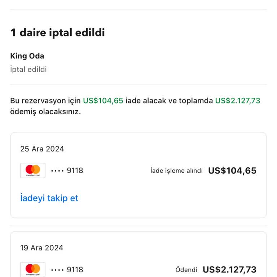Click card number 9118 in the refund row
The image size is (277, 277).
[75, 171]
